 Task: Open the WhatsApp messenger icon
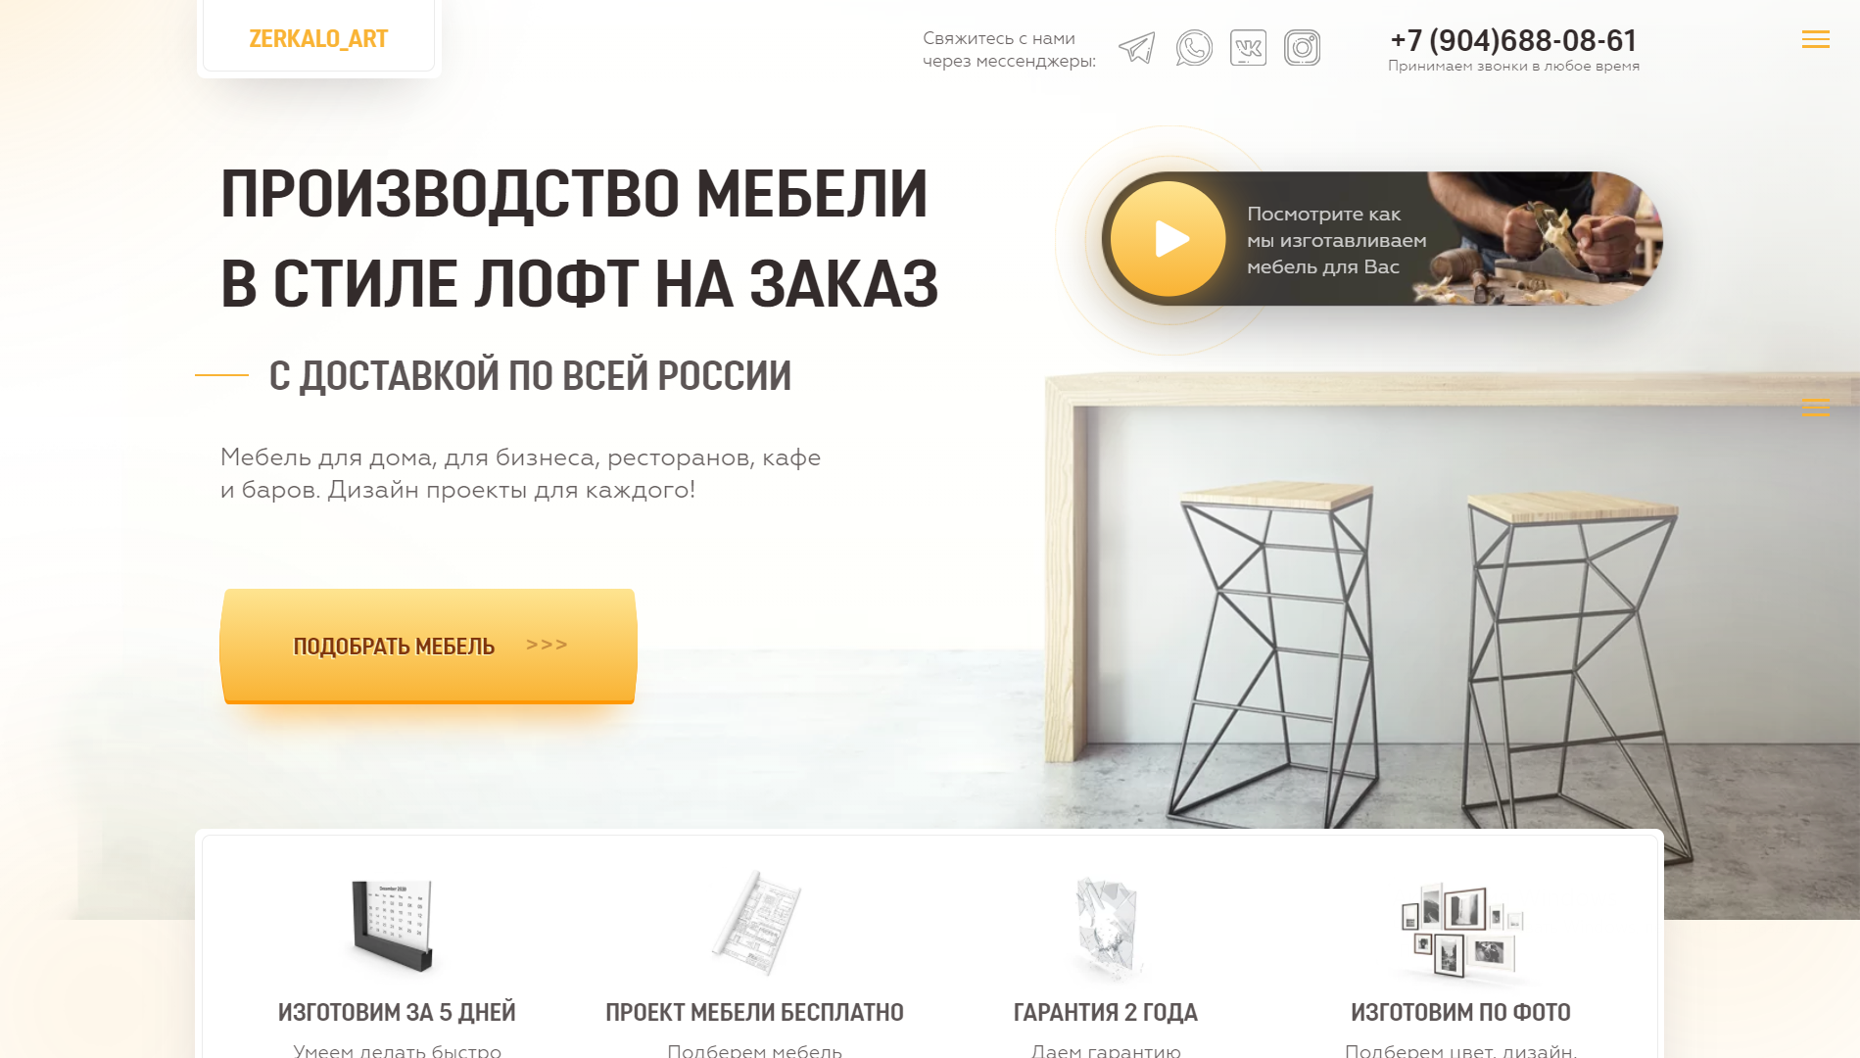click(x=1194, y=48)
